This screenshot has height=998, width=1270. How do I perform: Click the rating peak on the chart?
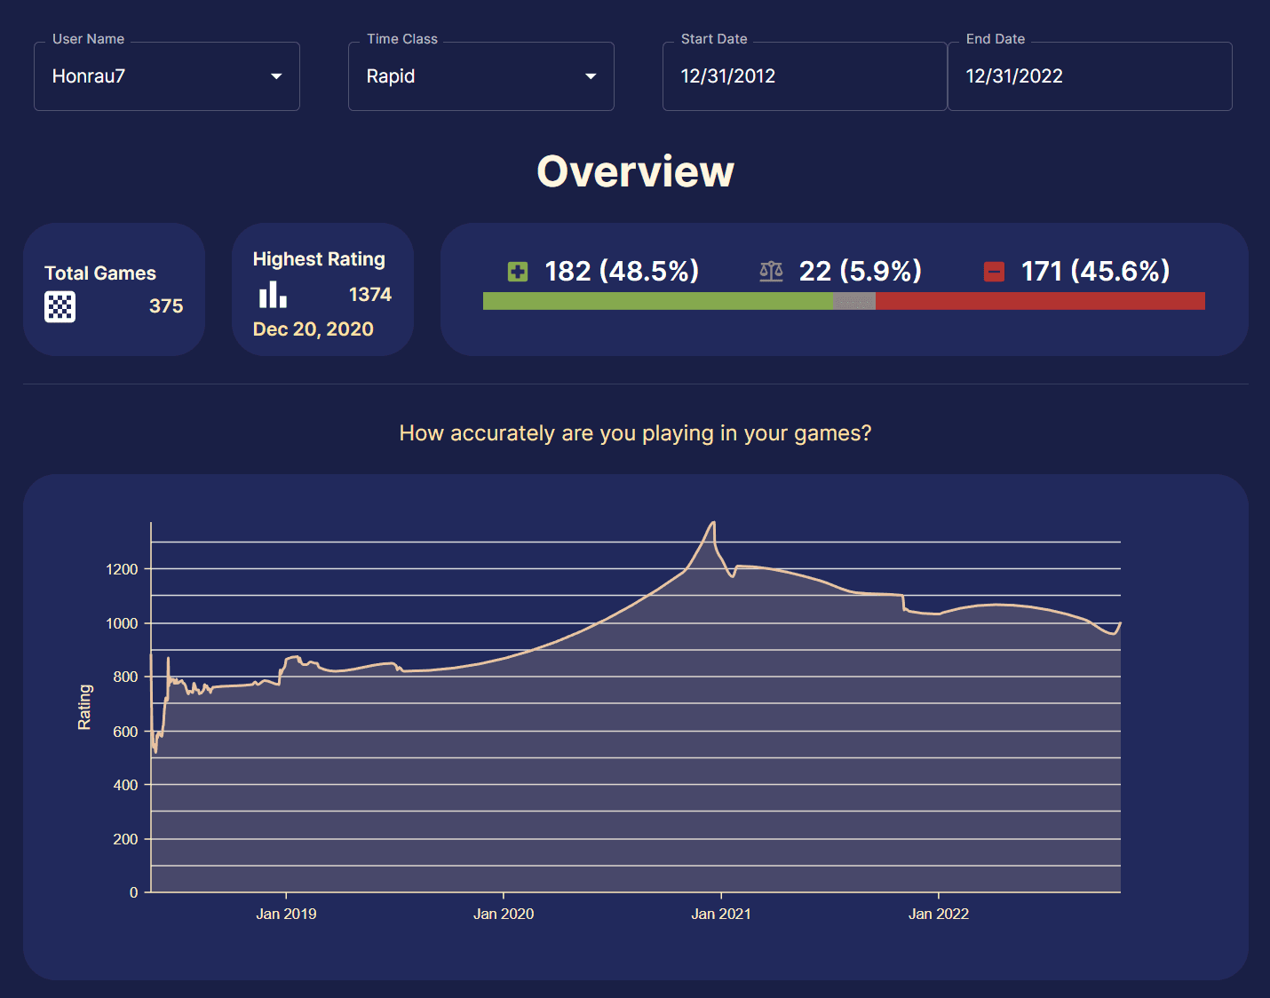713,523
